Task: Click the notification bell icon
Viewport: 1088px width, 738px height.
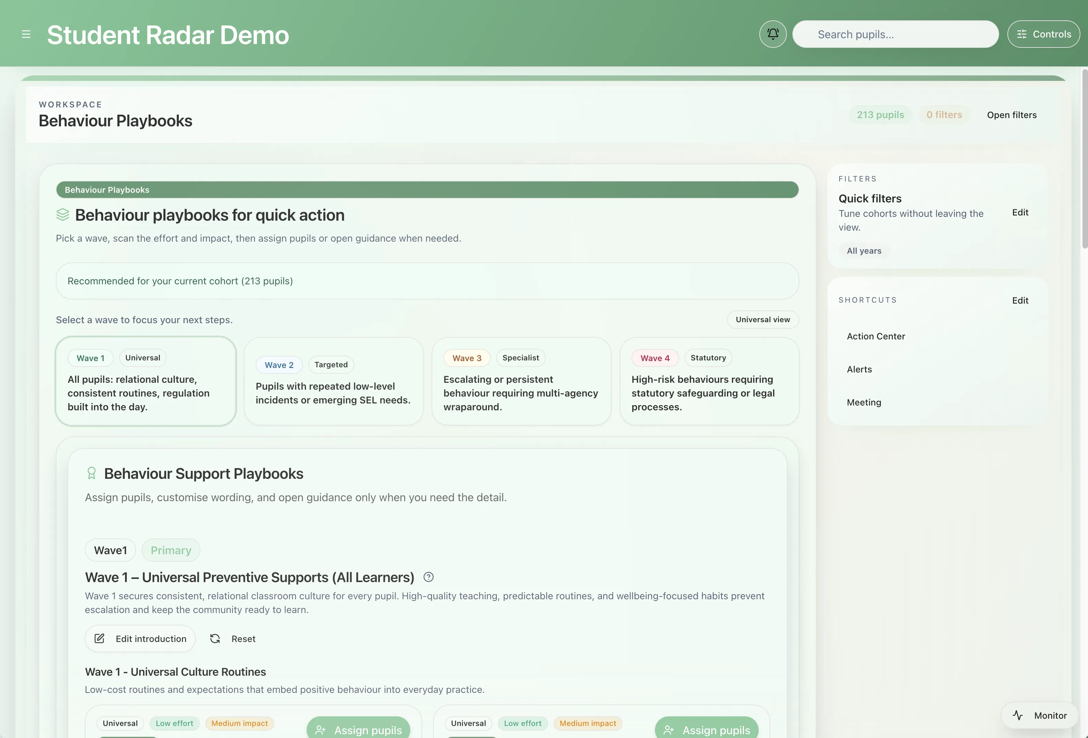Action: [772, 34]
